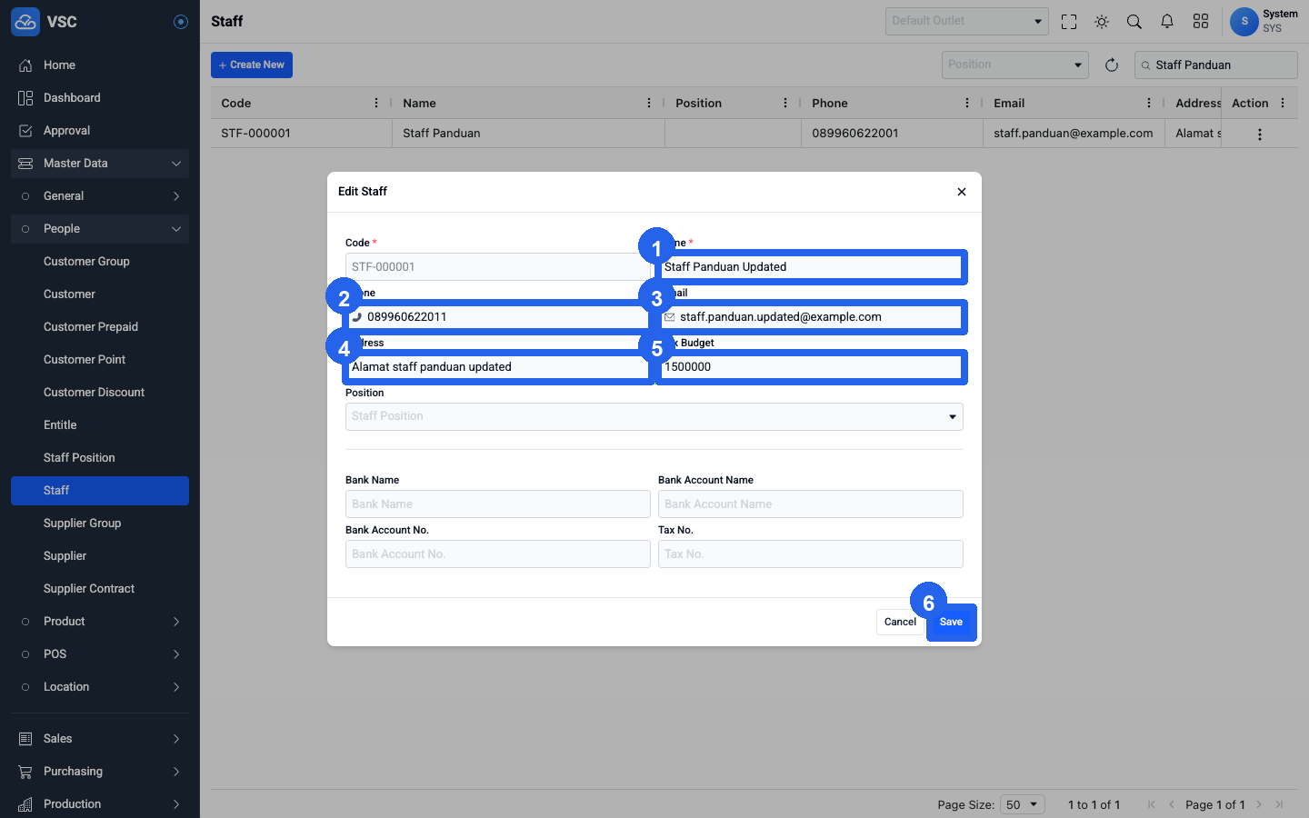
Task: Open Code column menu dots
Action: 376,103
